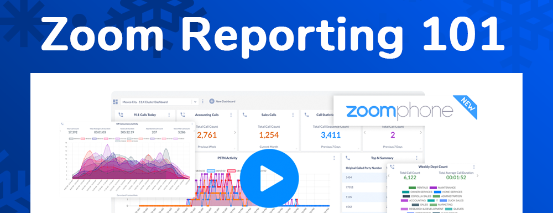Screen dimensions: 553x213
Task: Click the Call Statistics phone icon
Action: point(306,115)
